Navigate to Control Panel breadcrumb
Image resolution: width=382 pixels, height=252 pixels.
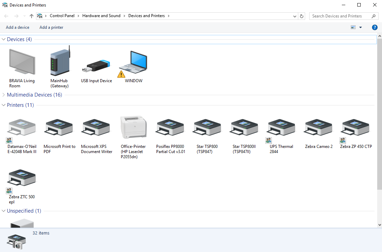pos(62,16)
